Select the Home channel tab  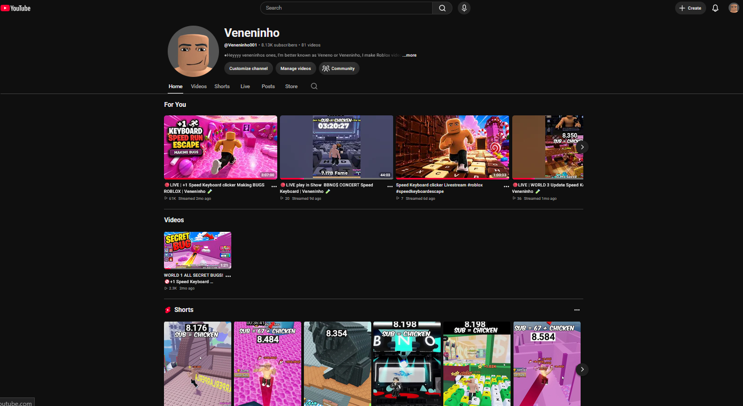[x=176, y=86]
